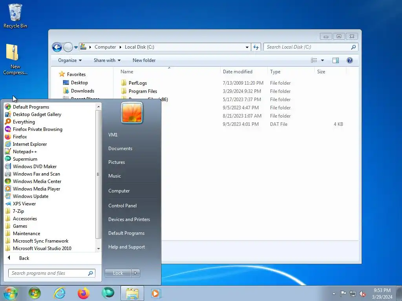Click the muted volume tray icon
Image resolution: width=402 pixels, height=301 pixels.
[362, 294]
